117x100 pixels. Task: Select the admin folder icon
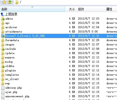click(x=3, y=19)
